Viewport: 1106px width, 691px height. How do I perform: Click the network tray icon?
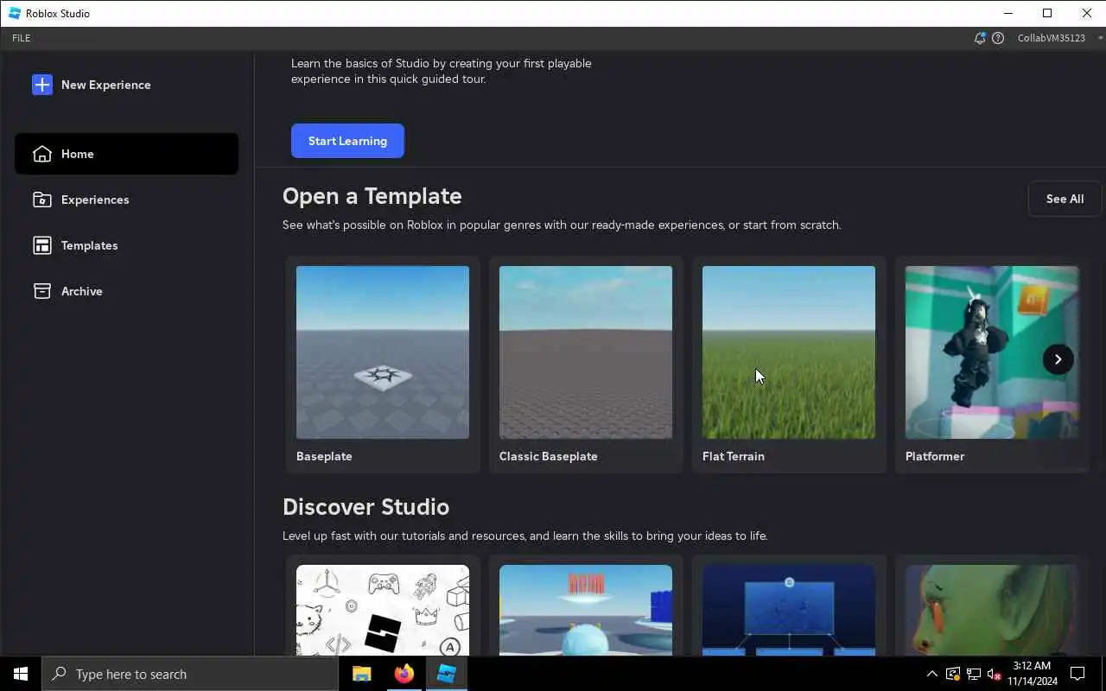pyautogui.click(x=973, y=674)
